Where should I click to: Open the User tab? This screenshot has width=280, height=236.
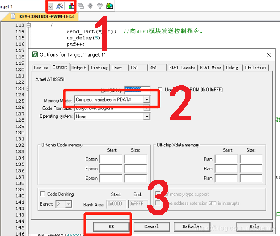117,68
